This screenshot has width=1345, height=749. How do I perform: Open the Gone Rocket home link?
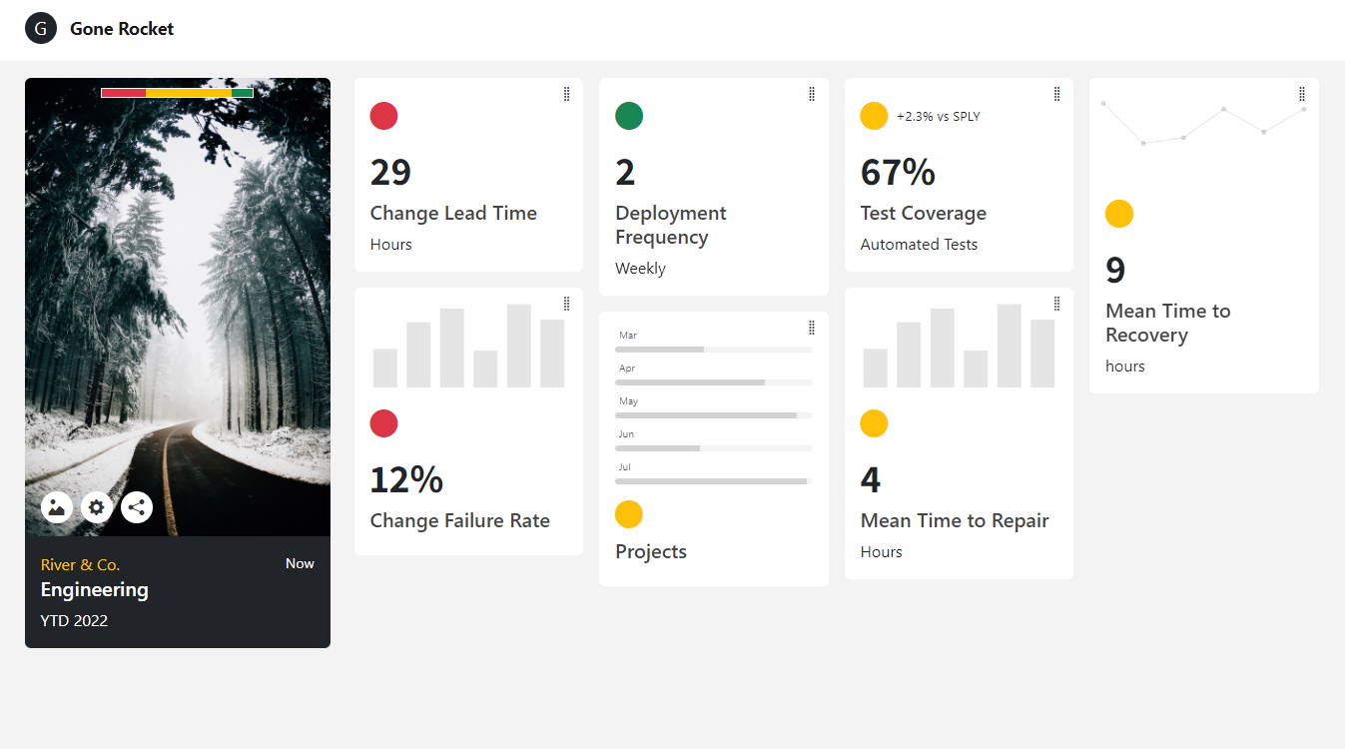point(122,29)
